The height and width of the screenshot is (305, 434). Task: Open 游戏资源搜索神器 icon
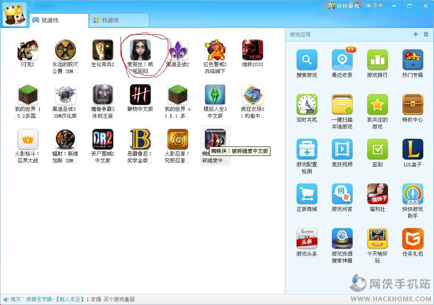tap(342, 238)
